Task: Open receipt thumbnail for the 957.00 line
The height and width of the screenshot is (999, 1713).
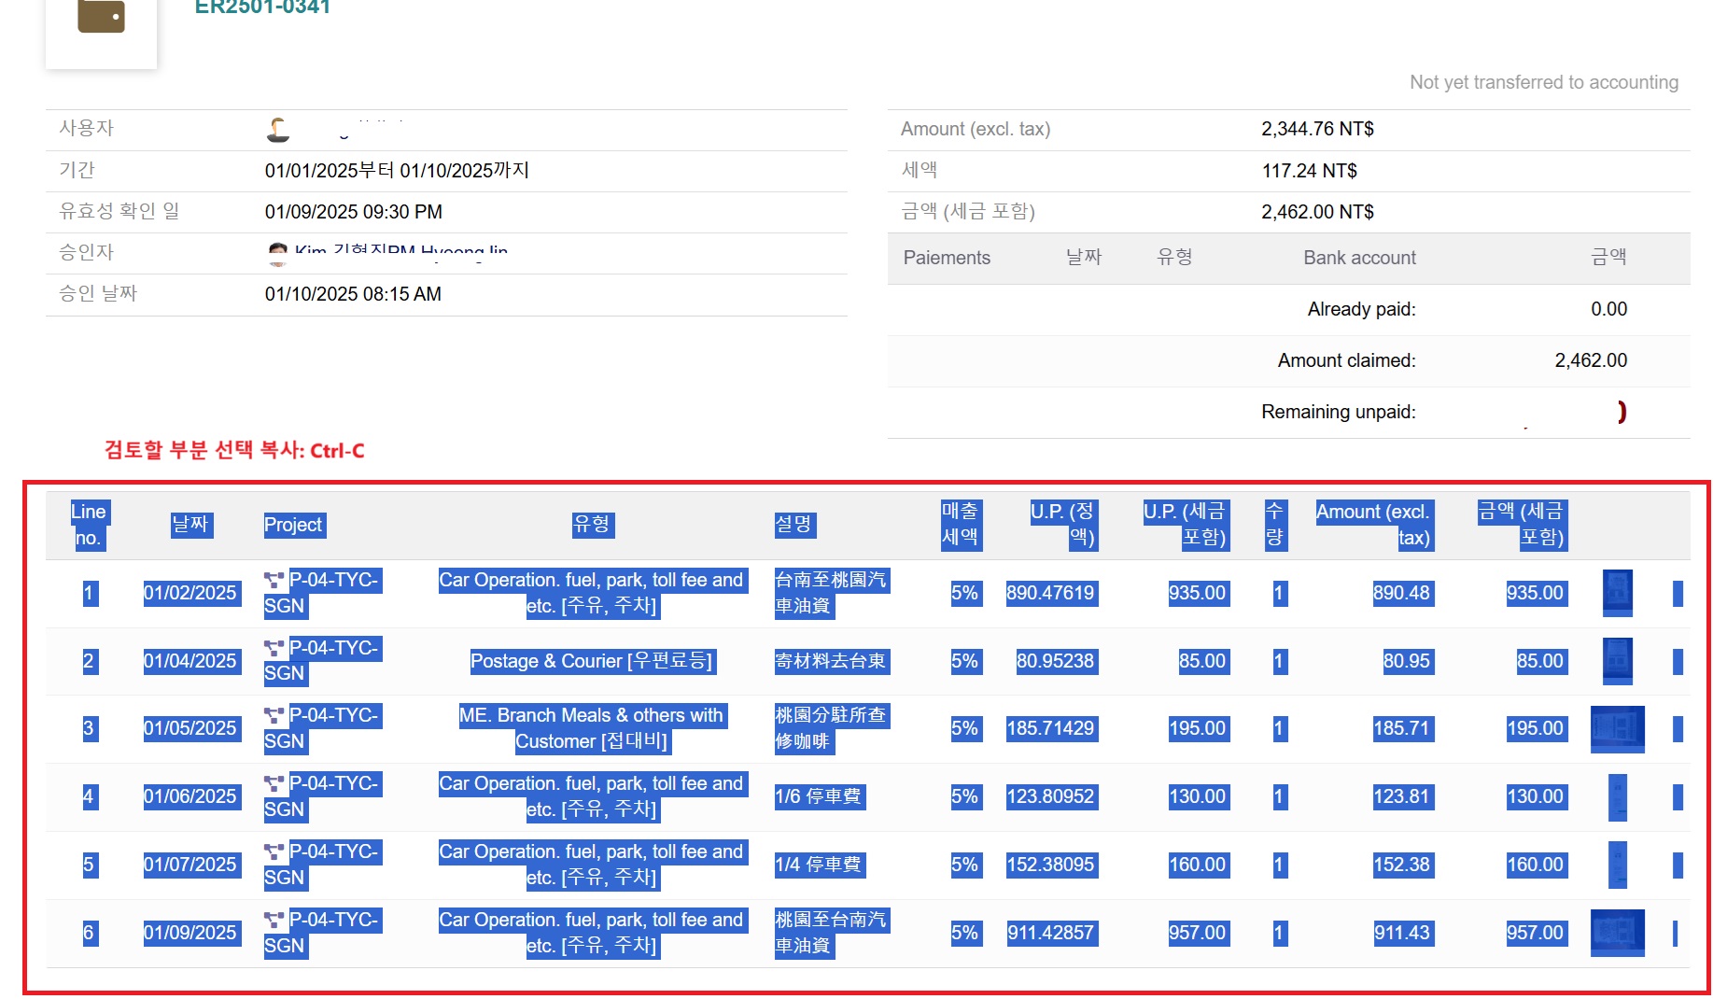Action: 1617,933
